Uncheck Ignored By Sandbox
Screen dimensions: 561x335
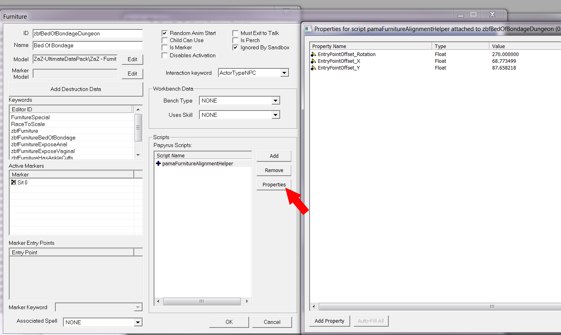(235, 47)
